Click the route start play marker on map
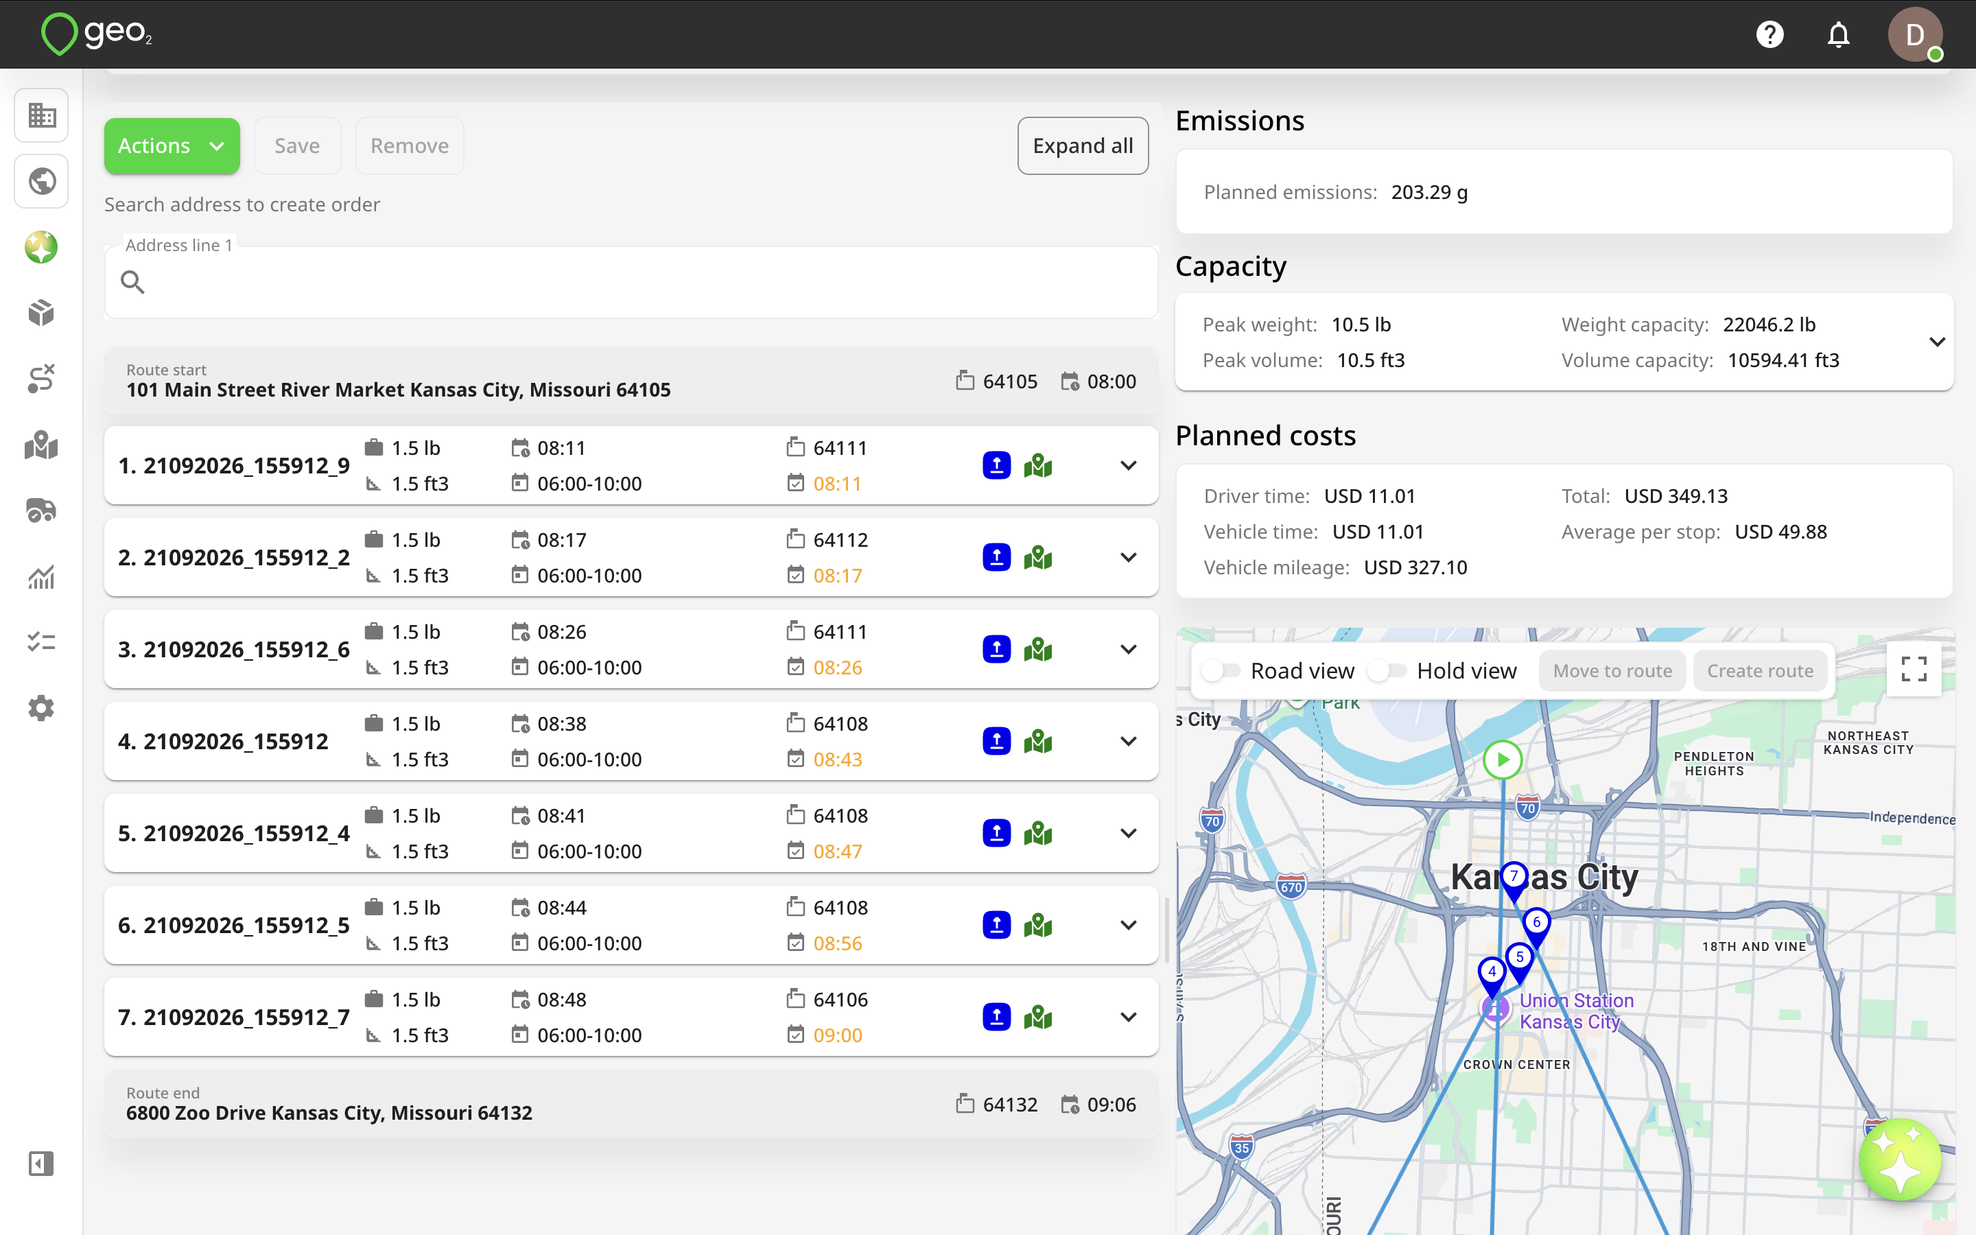Viewport: 1976px width, 1235px height. click(1503, 760)
